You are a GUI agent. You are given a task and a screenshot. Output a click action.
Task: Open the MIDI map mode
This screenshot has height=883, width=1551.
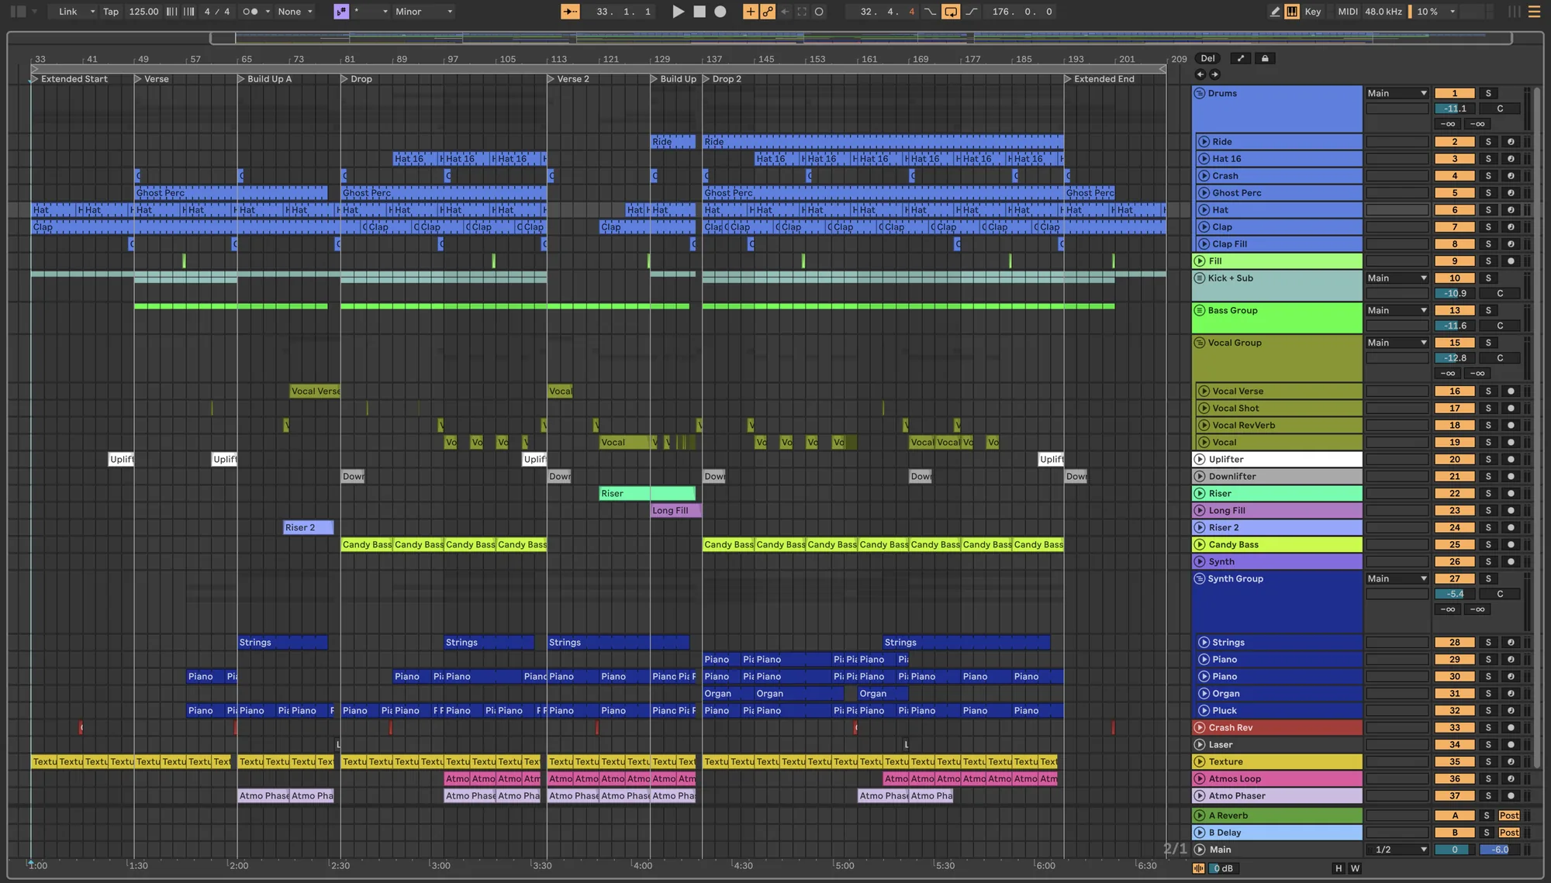(x=1348, y=12)
